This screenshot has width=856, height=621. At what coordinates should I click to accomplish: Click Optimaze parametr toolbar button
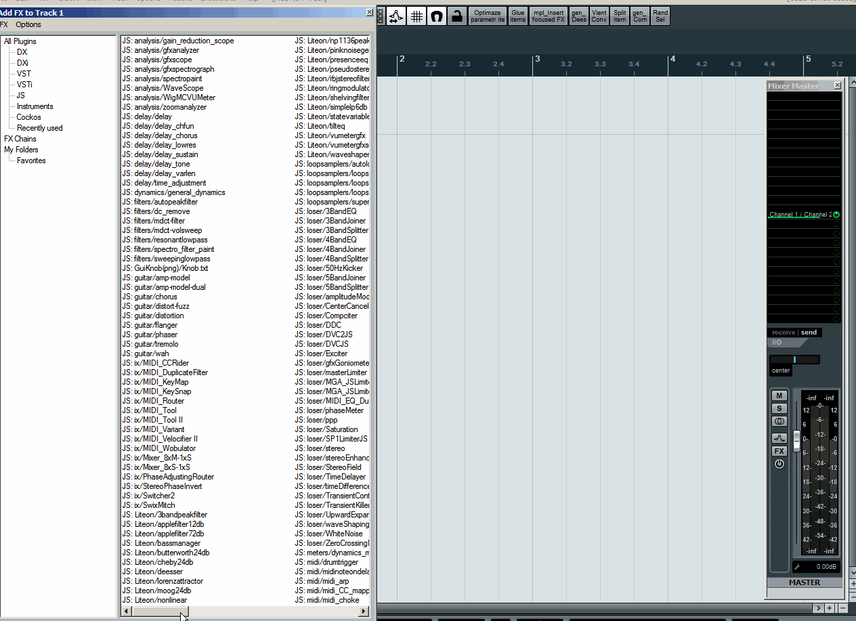pos(488,16)
